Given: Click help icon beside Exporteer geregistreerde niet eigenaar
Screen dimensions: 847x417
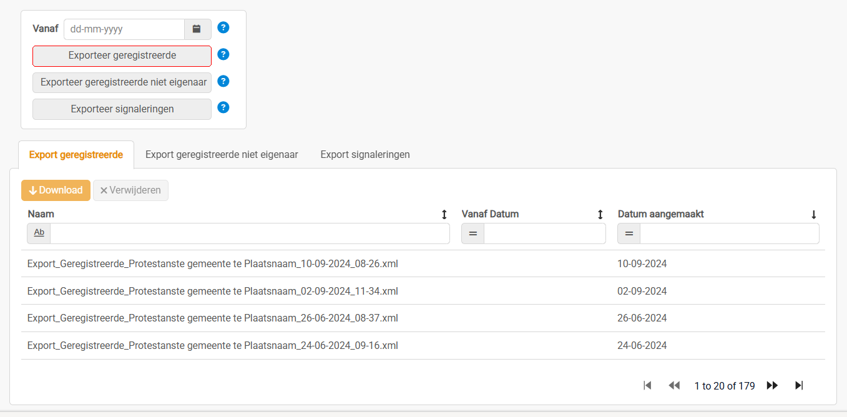Looking at the screenshot, I should click(223, 81).
